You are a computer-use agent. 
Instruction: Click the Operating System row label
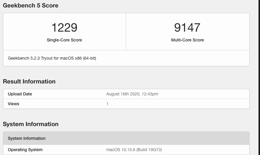click(25, 150)
